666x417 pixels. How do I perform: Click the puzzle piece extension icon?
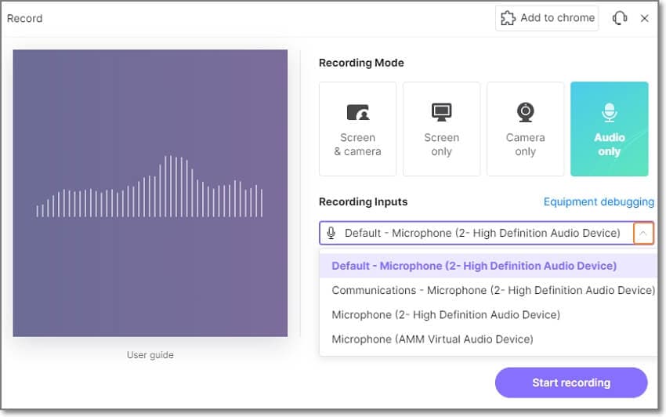pyautogui.click(x=508, y=18)
